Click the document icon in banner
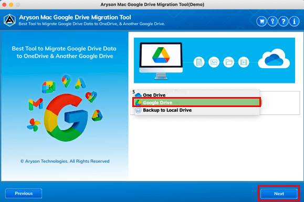This screenshot has height=202, width=304. click(199, 62)
